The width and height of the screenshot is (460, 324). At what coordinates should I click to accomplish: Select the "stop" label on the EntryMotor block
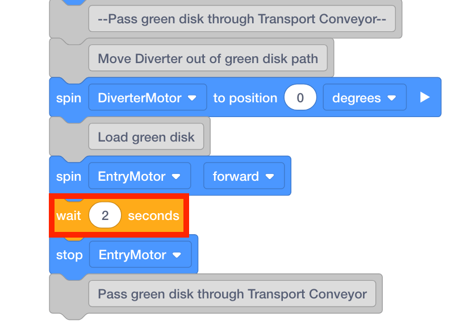click(69, 255)
